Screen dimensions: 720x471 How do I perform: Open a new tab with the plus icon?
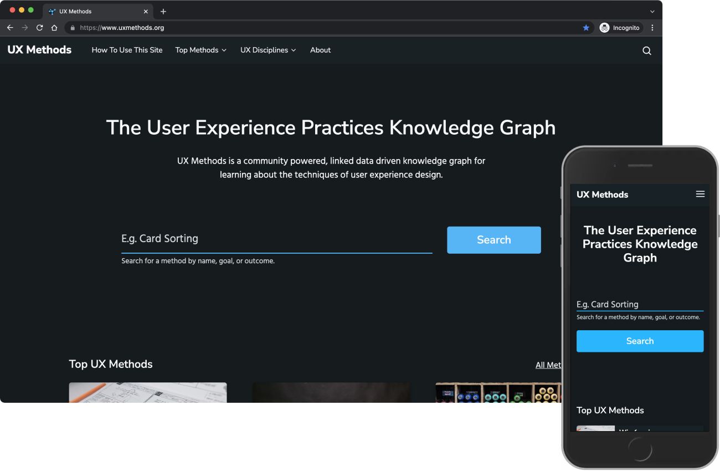163,12
